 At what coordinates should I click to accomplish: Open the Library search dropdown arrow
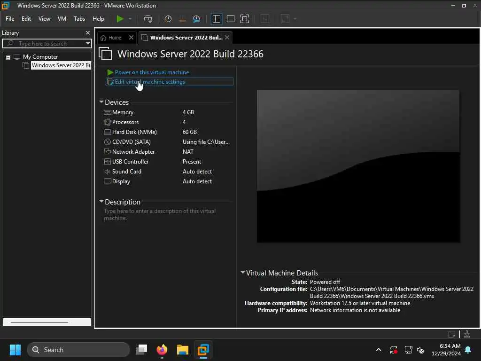[x=88, y=43]
